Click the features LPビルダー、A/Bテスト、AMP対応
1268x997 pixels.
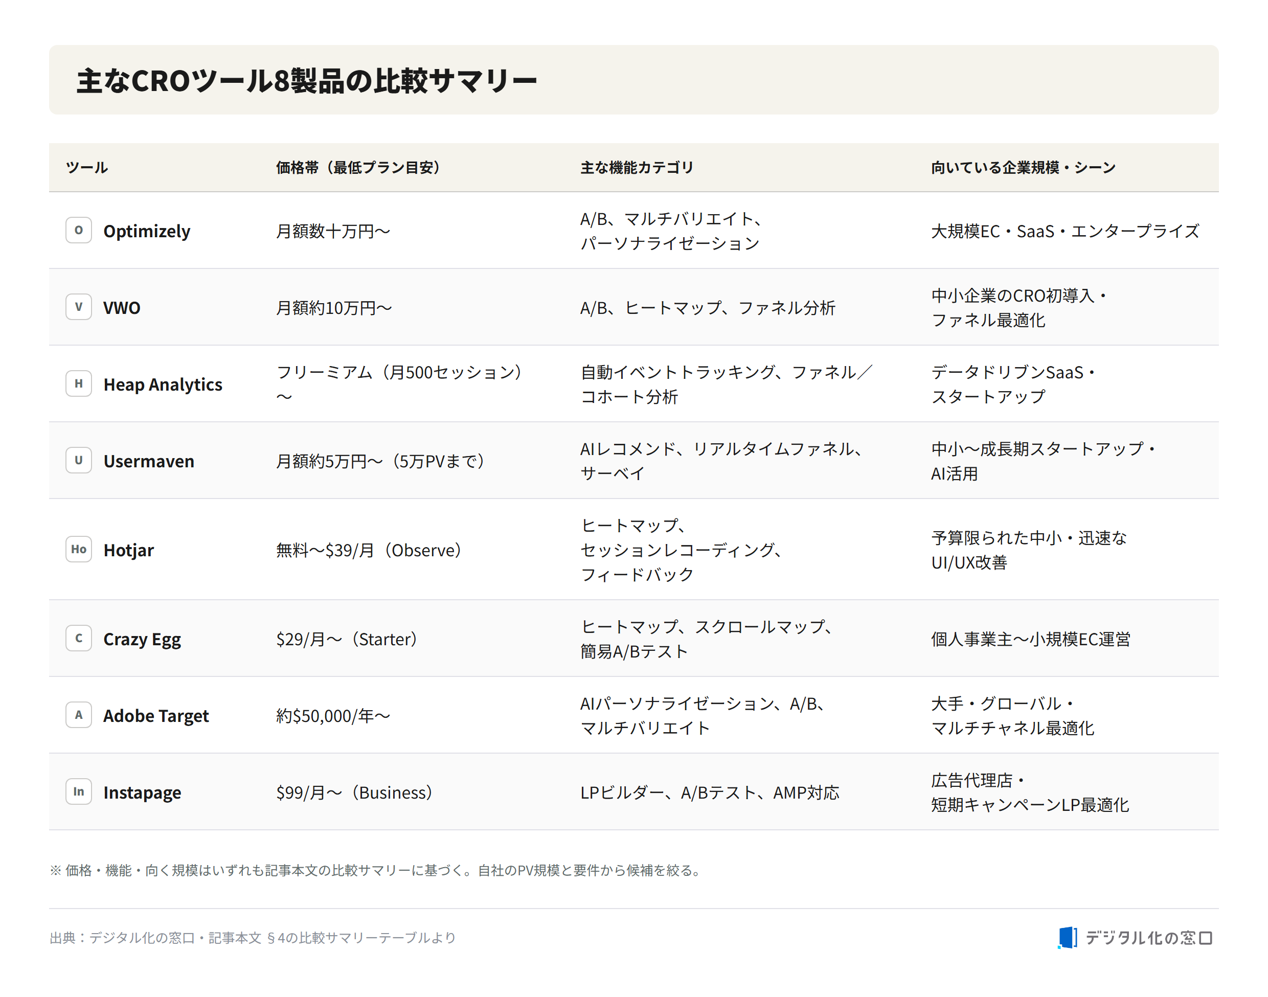[x=710, y=792]
